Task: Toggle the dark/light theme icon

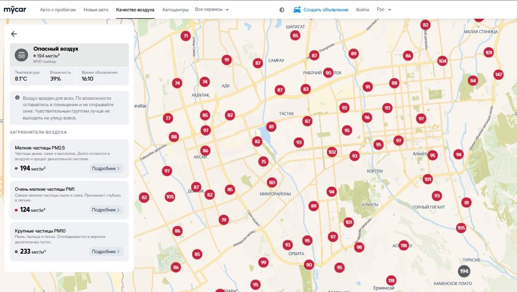Action: click(x=281, y=10)
